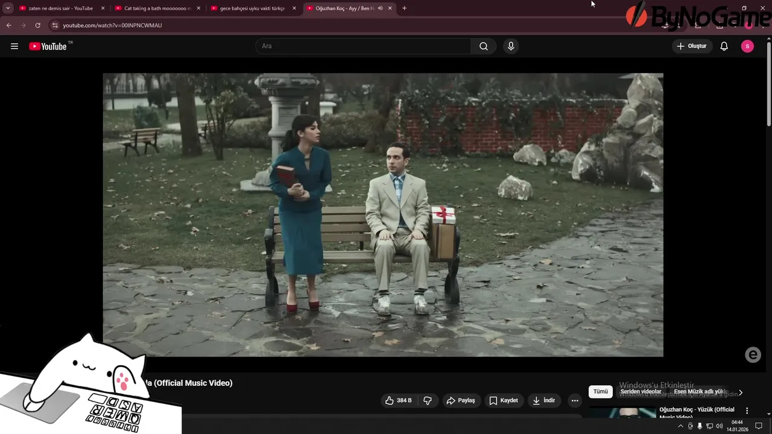
Task: Open YouTube notifications bell
Action: (724, 46)
